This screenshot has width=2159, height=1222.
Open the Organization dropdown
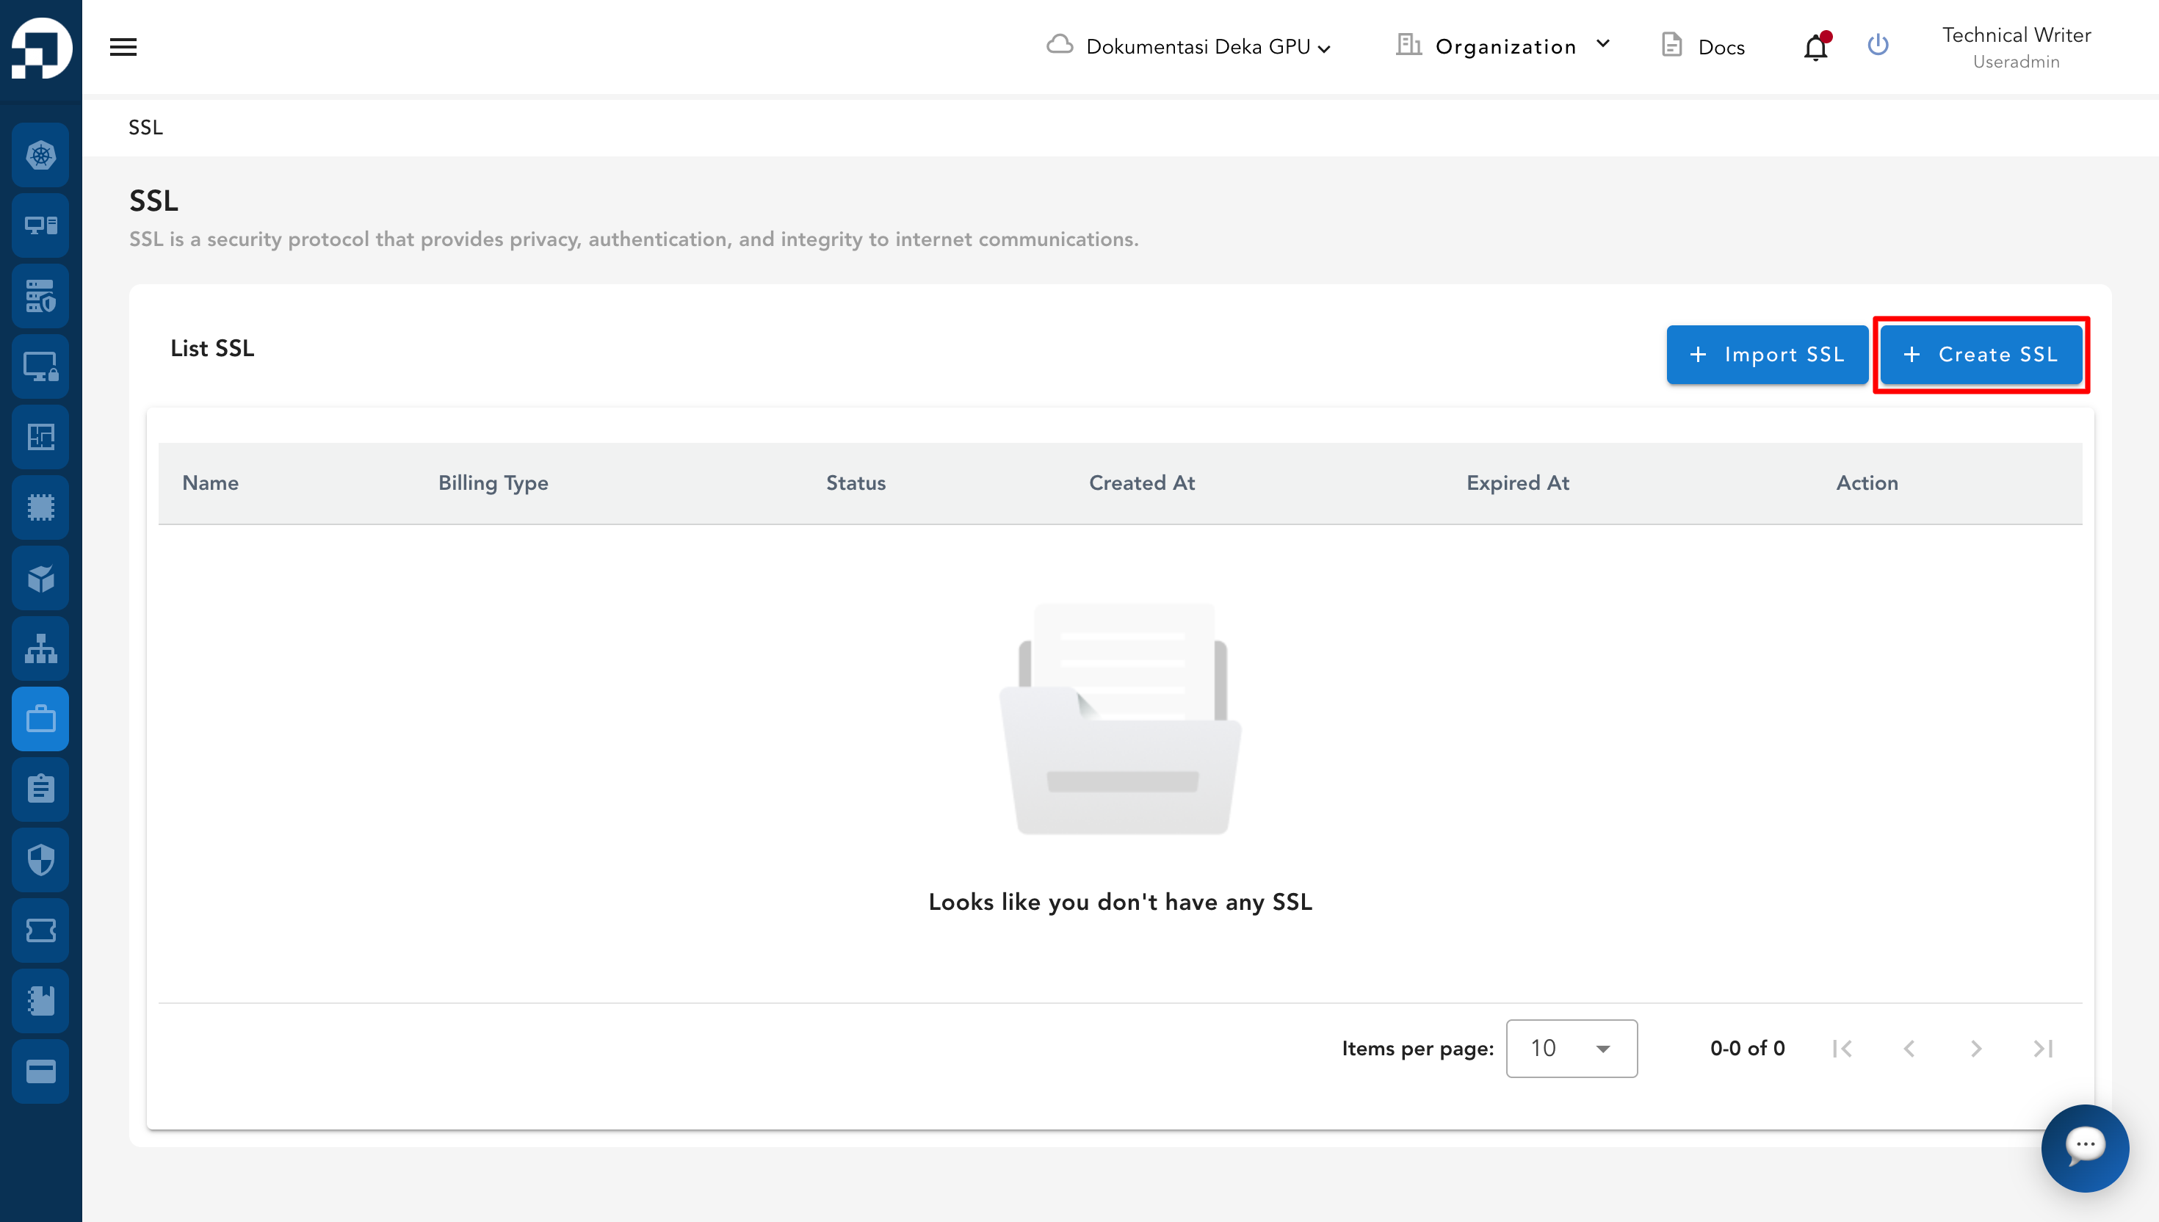(1504, 47)
